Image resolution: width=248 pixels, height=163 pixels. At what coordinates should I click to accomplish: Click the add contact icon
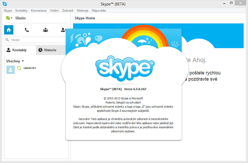pos(63,30)
